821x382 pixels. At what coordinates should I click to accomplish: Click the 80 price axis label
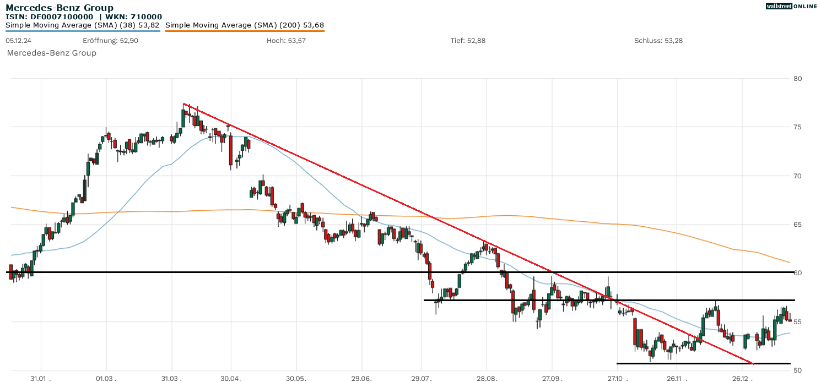click(797, 79)
